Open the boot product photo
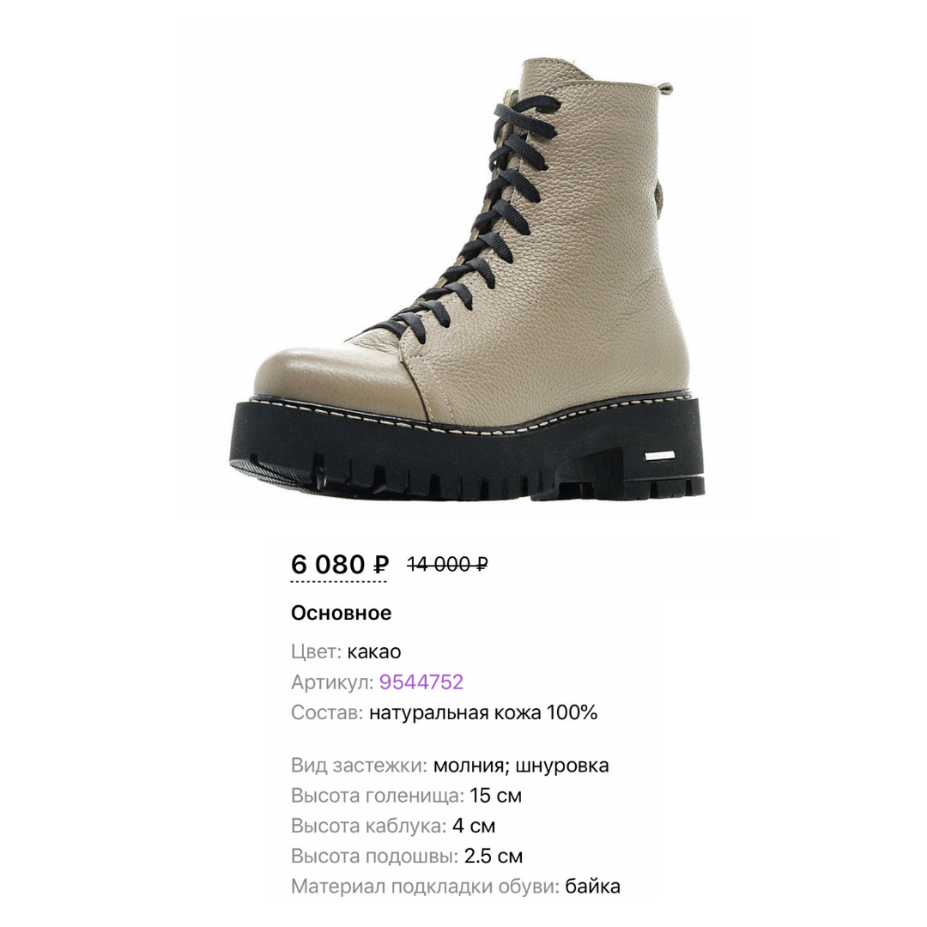Screen dimensions: 927x927 (x=467, y=279)
